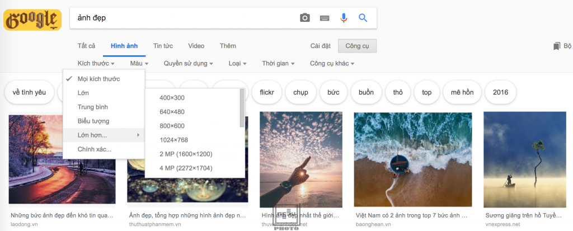The width and height of the screenshot is (573, 231).
Task: Click the Google doodle logo
Action: (x=32, y=20)
